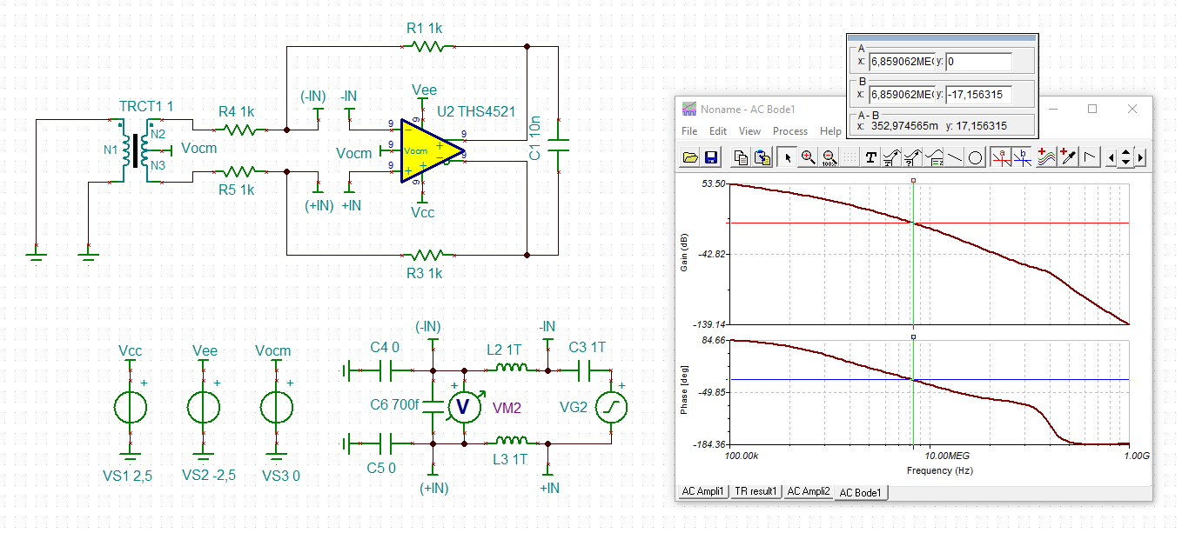Click the toolbar scroll left arrow
This screenshot has height=533, width=1182.
[1111, 157]
